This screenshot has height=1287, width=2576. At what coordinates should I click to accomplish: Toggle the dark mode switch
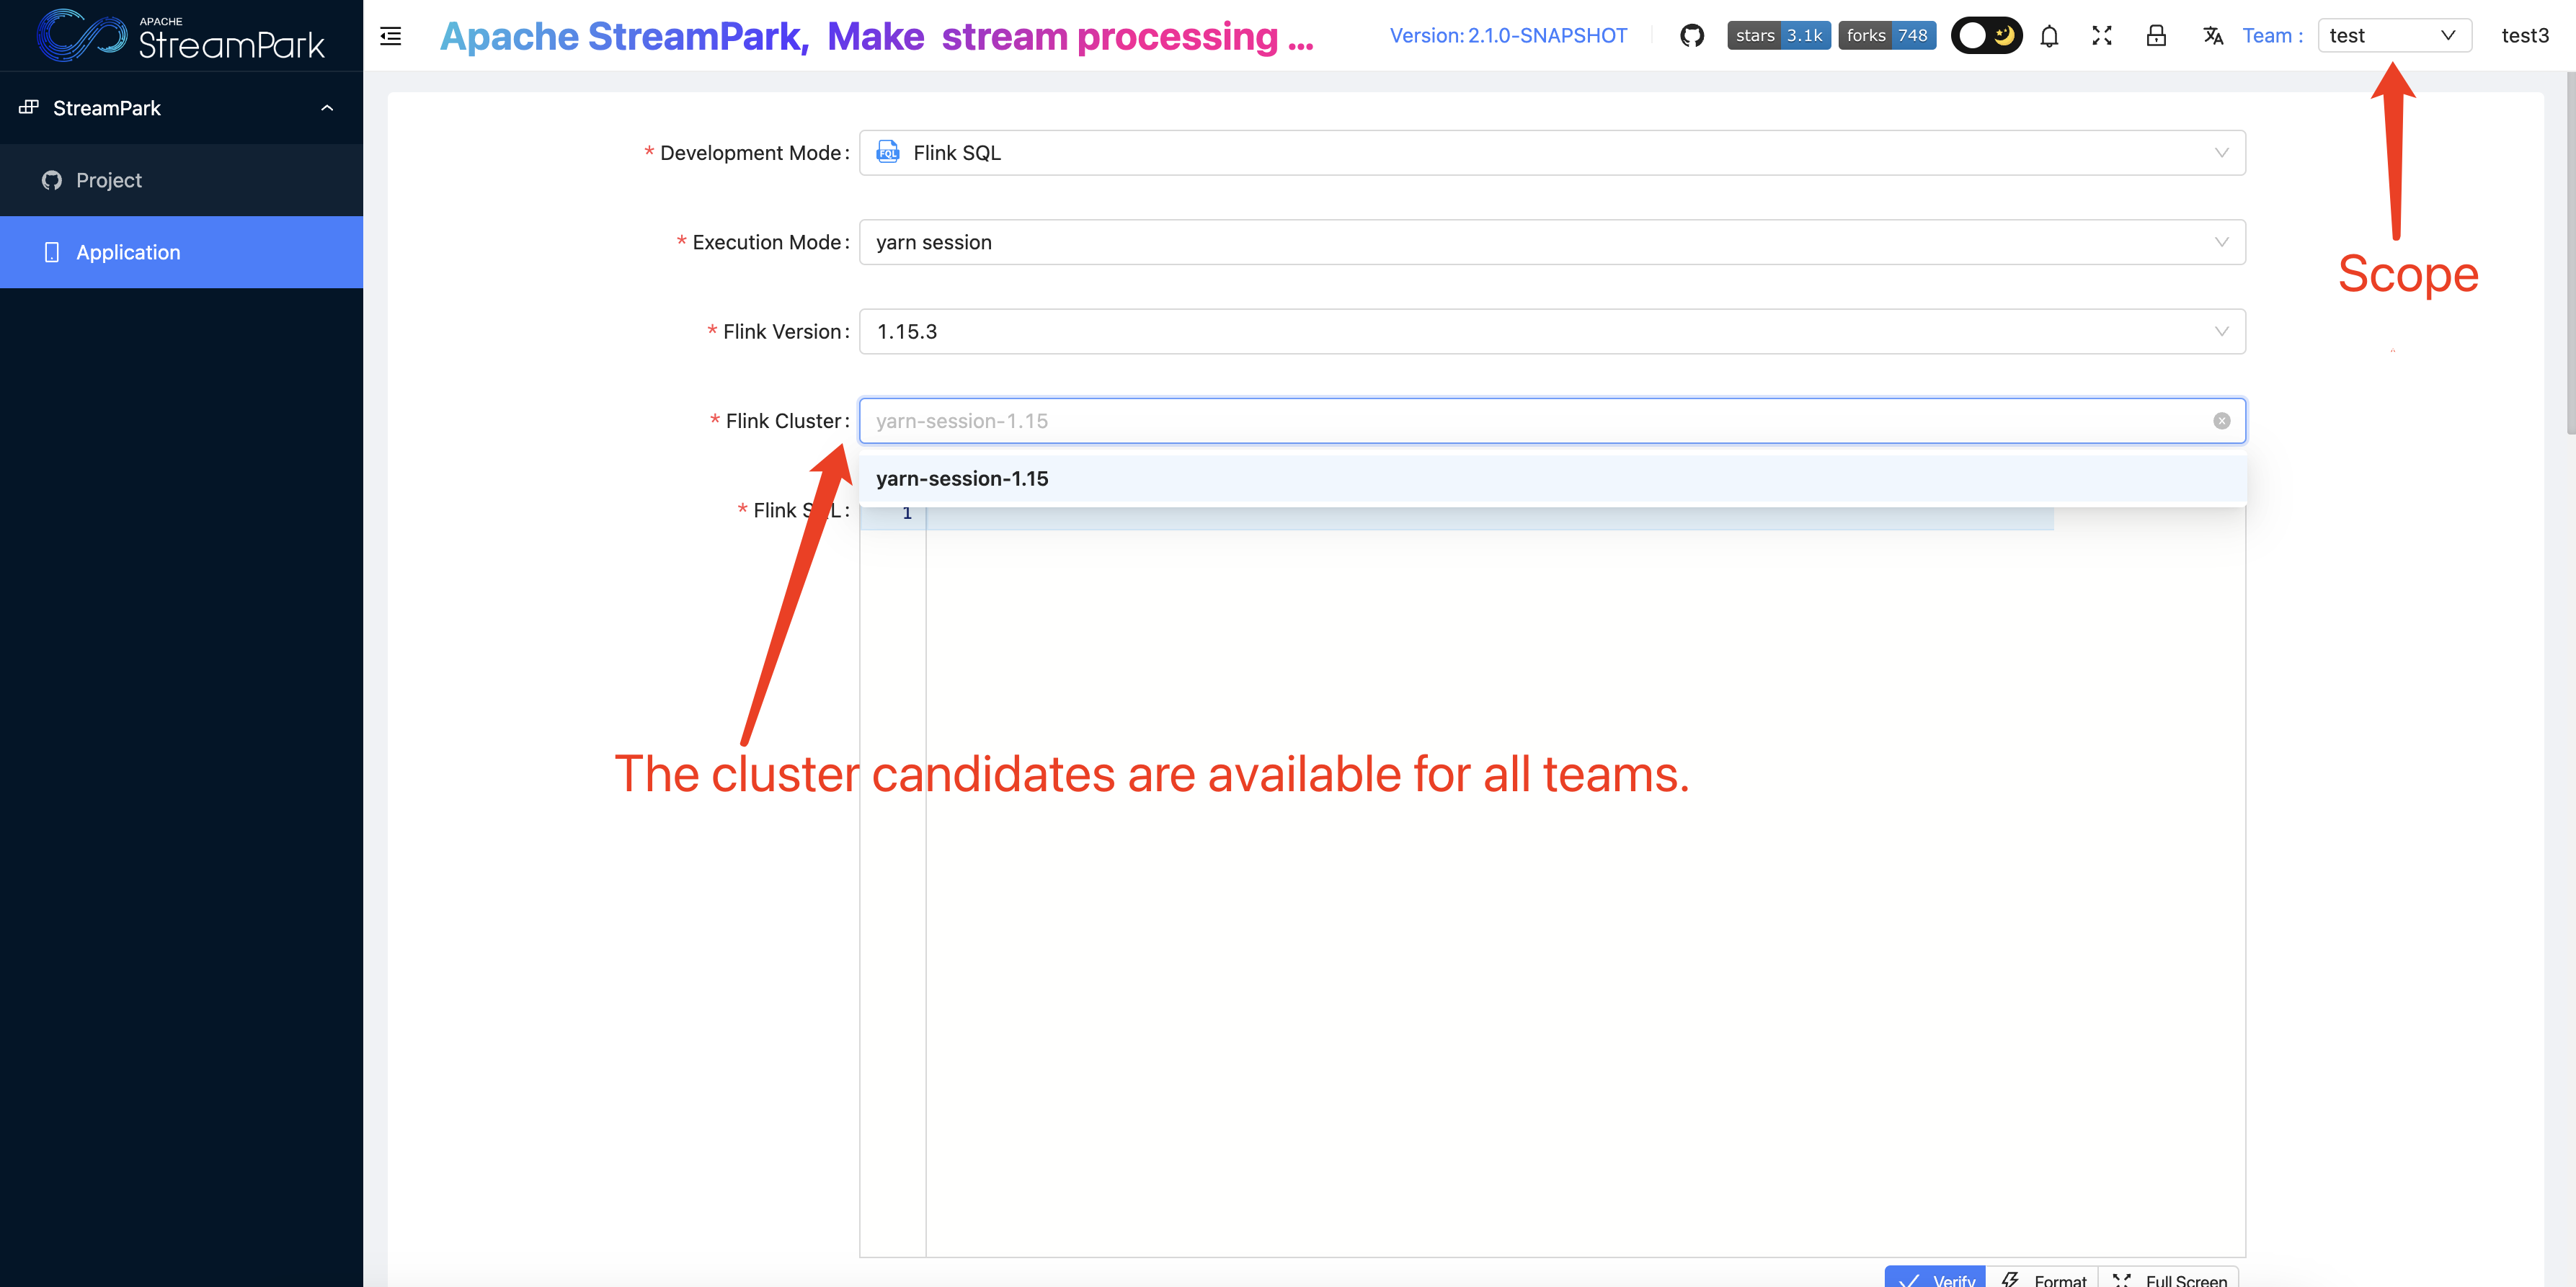pyautogui.click(x=1986, y=36)
